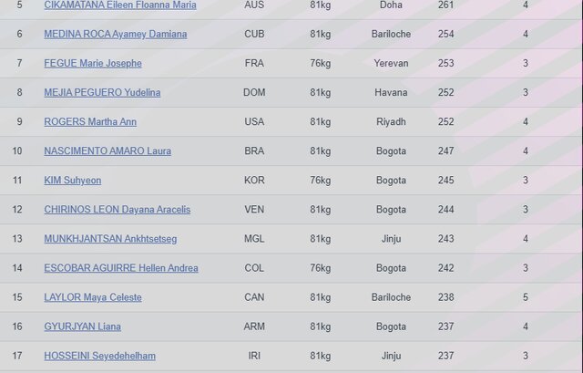Image resolution: width=583 pixels, height=373 pixels.
Task: Click the GYURJYAN Liana link
Action: pos(82,326)
